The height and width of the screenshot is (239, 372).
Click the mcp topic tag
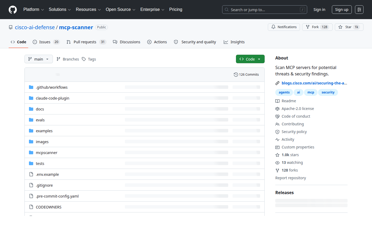[x=311, y=92]
